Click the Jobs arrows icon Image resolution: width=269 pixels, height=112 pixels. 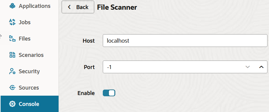(x=12, y=22)
